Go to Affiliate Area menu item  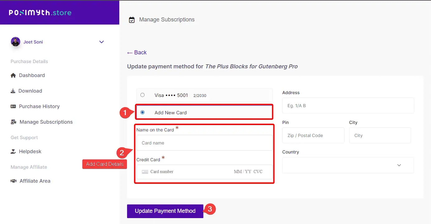point(35,181)
